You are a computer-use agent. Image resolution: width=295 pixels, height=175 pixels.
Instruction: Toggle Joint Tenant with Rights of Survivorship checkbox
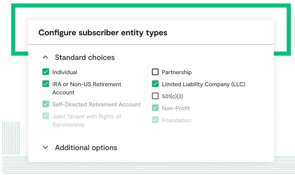(46, 116)
